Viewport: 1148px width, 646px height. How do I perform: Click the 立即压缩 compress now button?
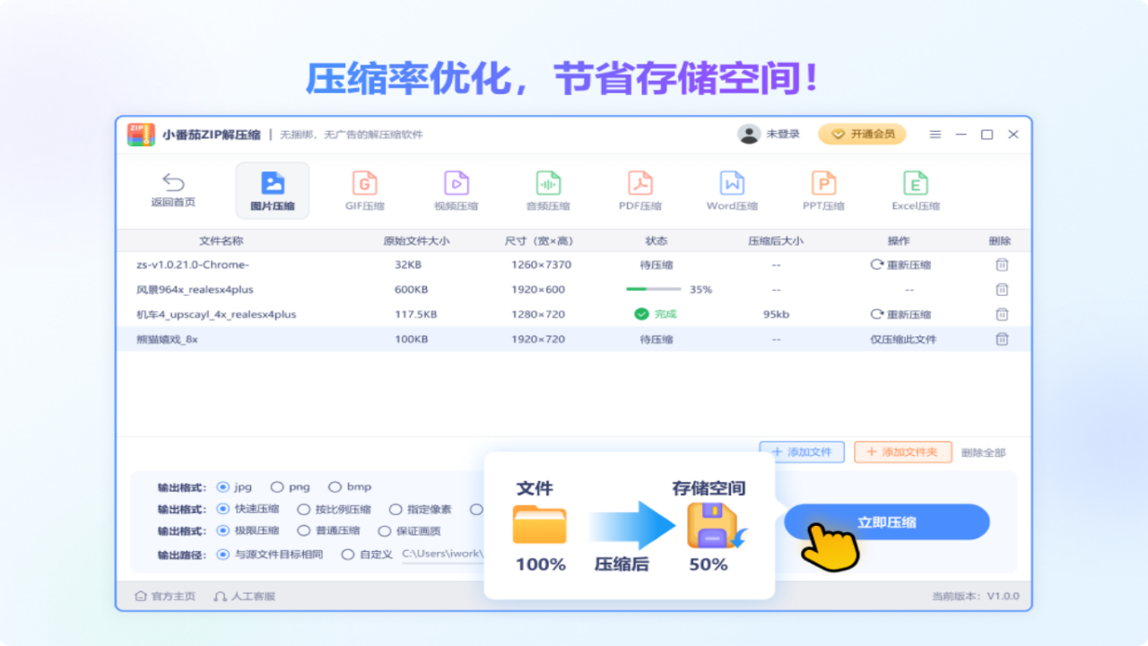pyautogui.click(x=886, y=521)
